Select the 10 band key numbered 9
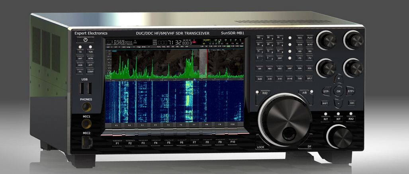Screen dimensions: 409x174 click(279, 51)
